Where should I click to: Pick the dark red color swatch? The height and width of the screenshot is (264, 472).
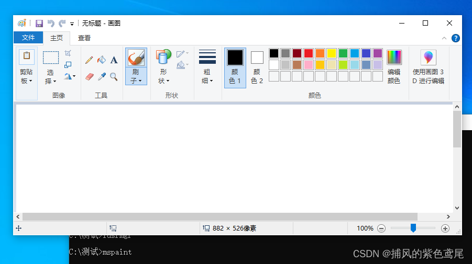click(297, 53)
